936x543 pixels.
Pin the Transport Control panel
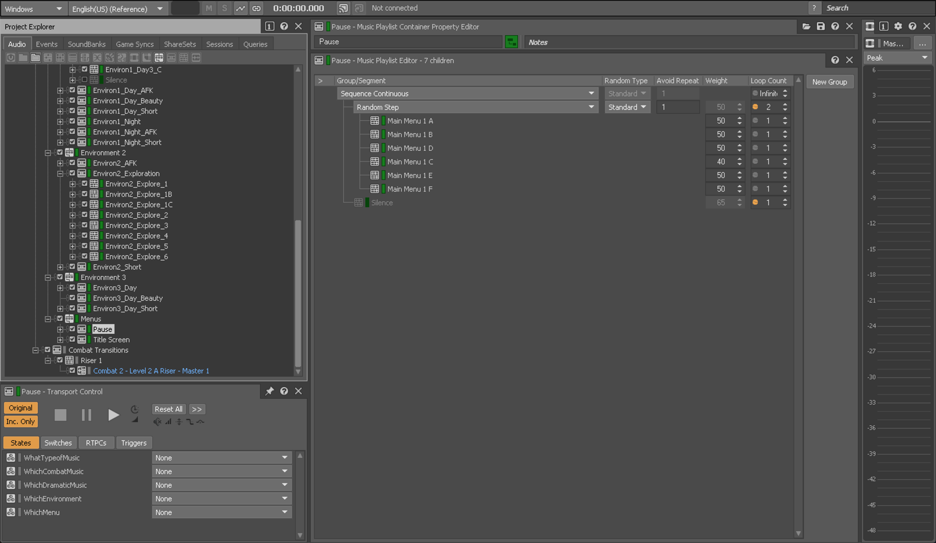pyautogui.click(x=269, y=391)
